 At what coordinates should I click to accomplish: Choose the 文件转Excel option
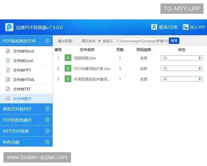[23, 61]
